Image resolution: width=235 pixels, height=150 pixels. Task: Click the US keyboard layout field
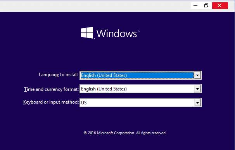(x=137, y=102)
